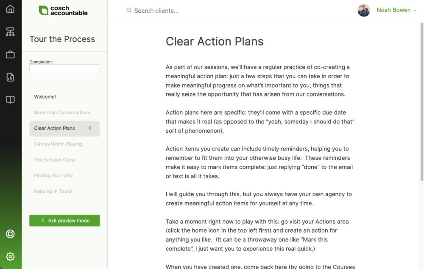Image resolution: width=424 pixels, height=269 pixels.
Task: Click Noah Bowen's profile avatar
Action: pyautogui.click(x=364, y=10)
